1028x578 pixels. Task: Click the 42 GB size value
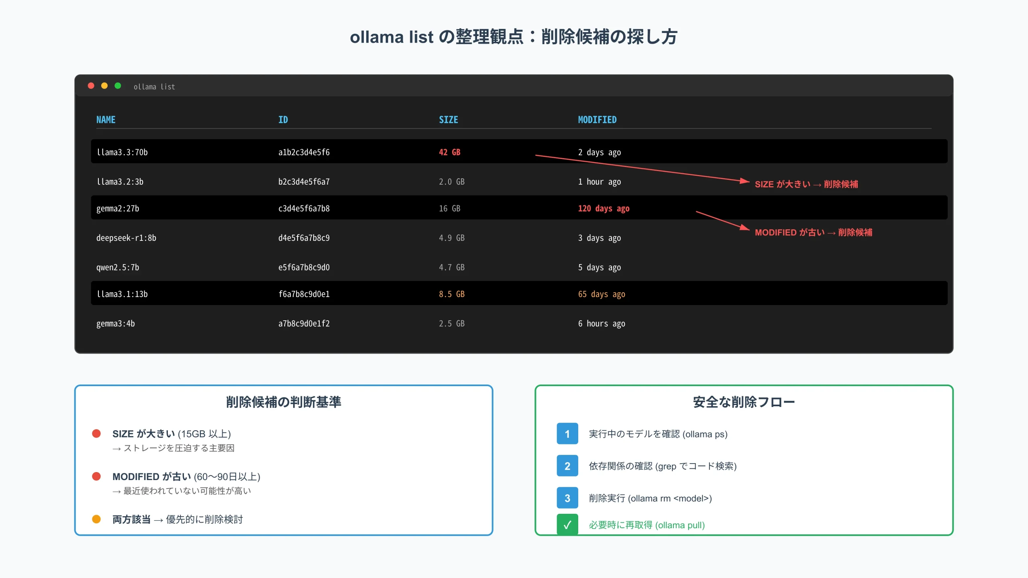[450, 152]
